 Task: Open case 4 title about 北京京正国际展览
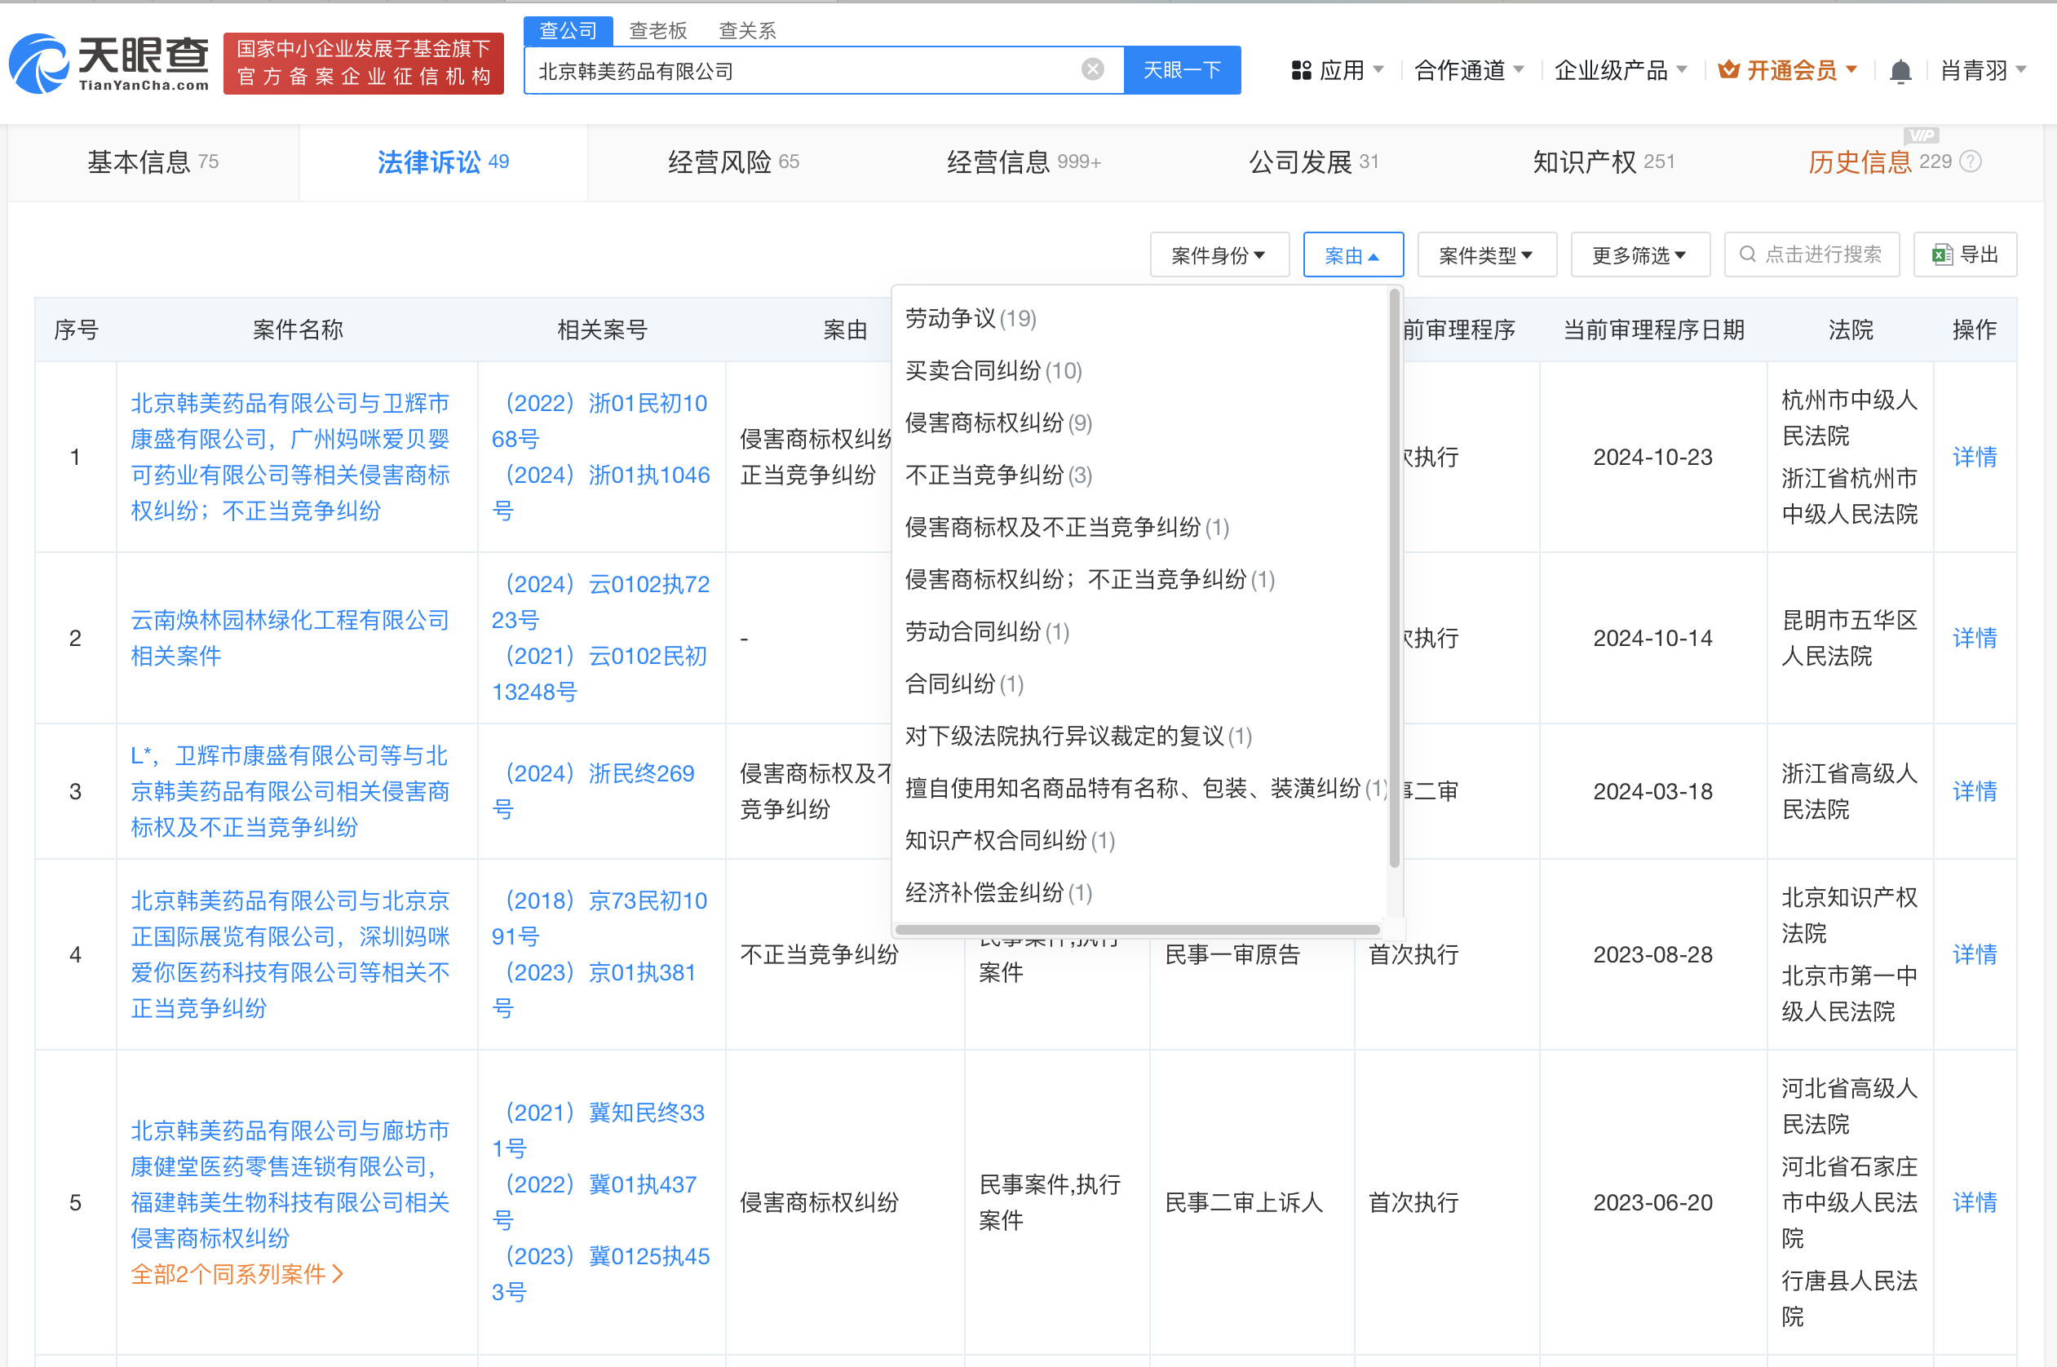click(290, 954)
